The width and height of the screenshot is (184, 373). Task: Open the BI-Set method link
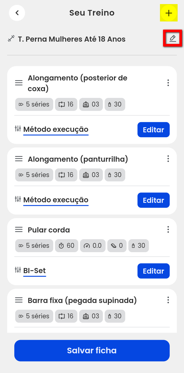(x=34, y=271)
